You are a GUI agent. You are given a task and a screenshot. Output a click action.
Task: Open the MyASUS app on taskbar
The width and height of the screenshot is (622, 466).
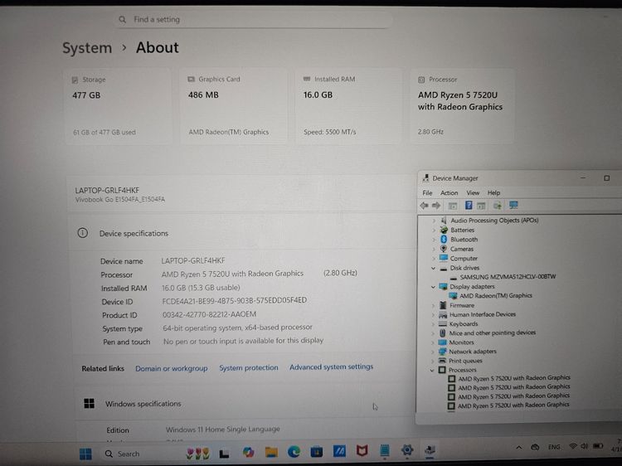(x=339, y=451)
